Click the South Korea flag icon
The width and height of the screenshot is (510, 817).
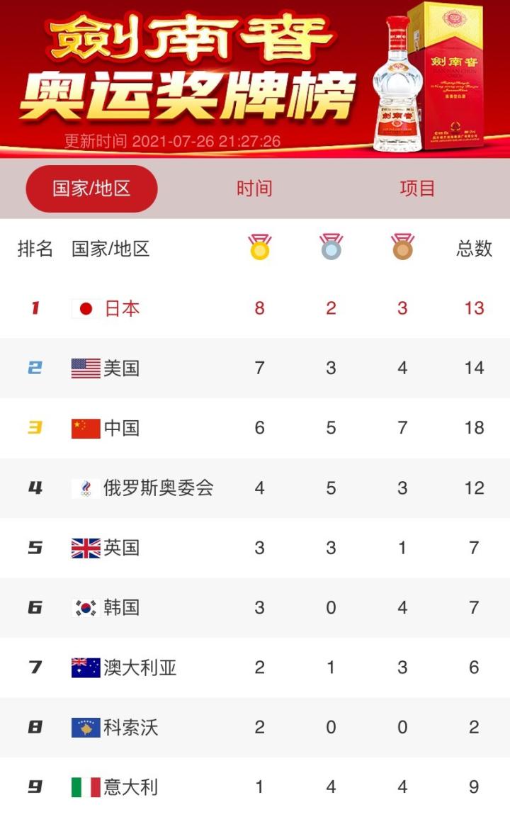tap(86, 608)
